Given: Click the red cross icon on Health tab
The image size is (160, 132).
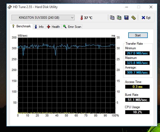Looking at the screenshot, I should (48, 27).
